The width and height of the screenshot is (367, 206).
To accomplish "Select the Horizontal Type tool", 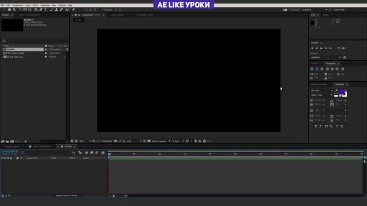I will point(46,10).
